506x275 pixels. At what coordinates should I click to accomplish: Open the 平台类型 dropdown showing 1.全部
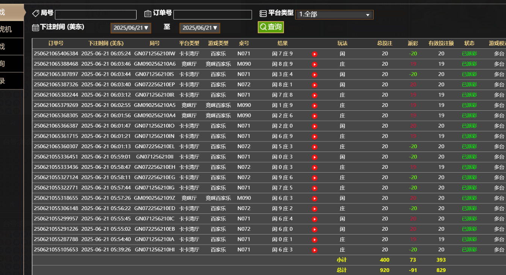coord(334,14)
